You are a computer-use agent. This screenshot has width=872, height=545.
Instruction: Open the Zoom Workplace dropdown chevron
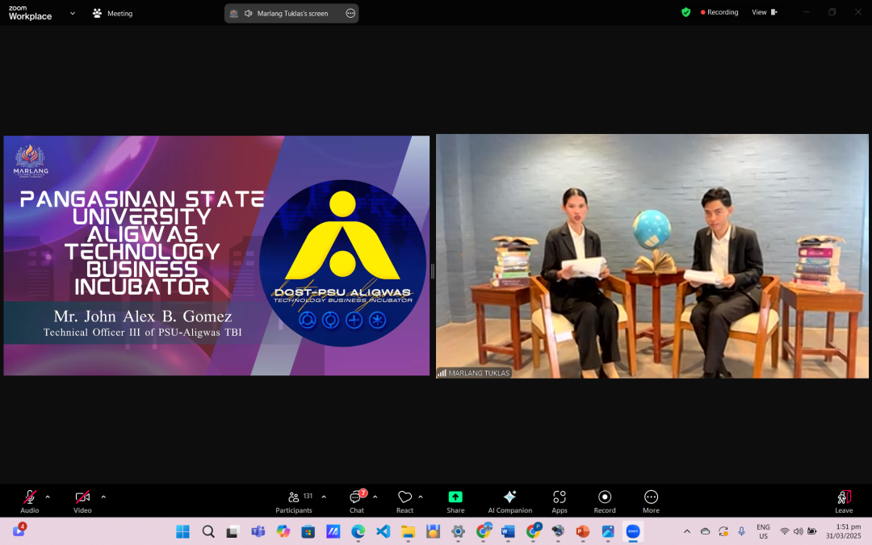click(73, 13)
